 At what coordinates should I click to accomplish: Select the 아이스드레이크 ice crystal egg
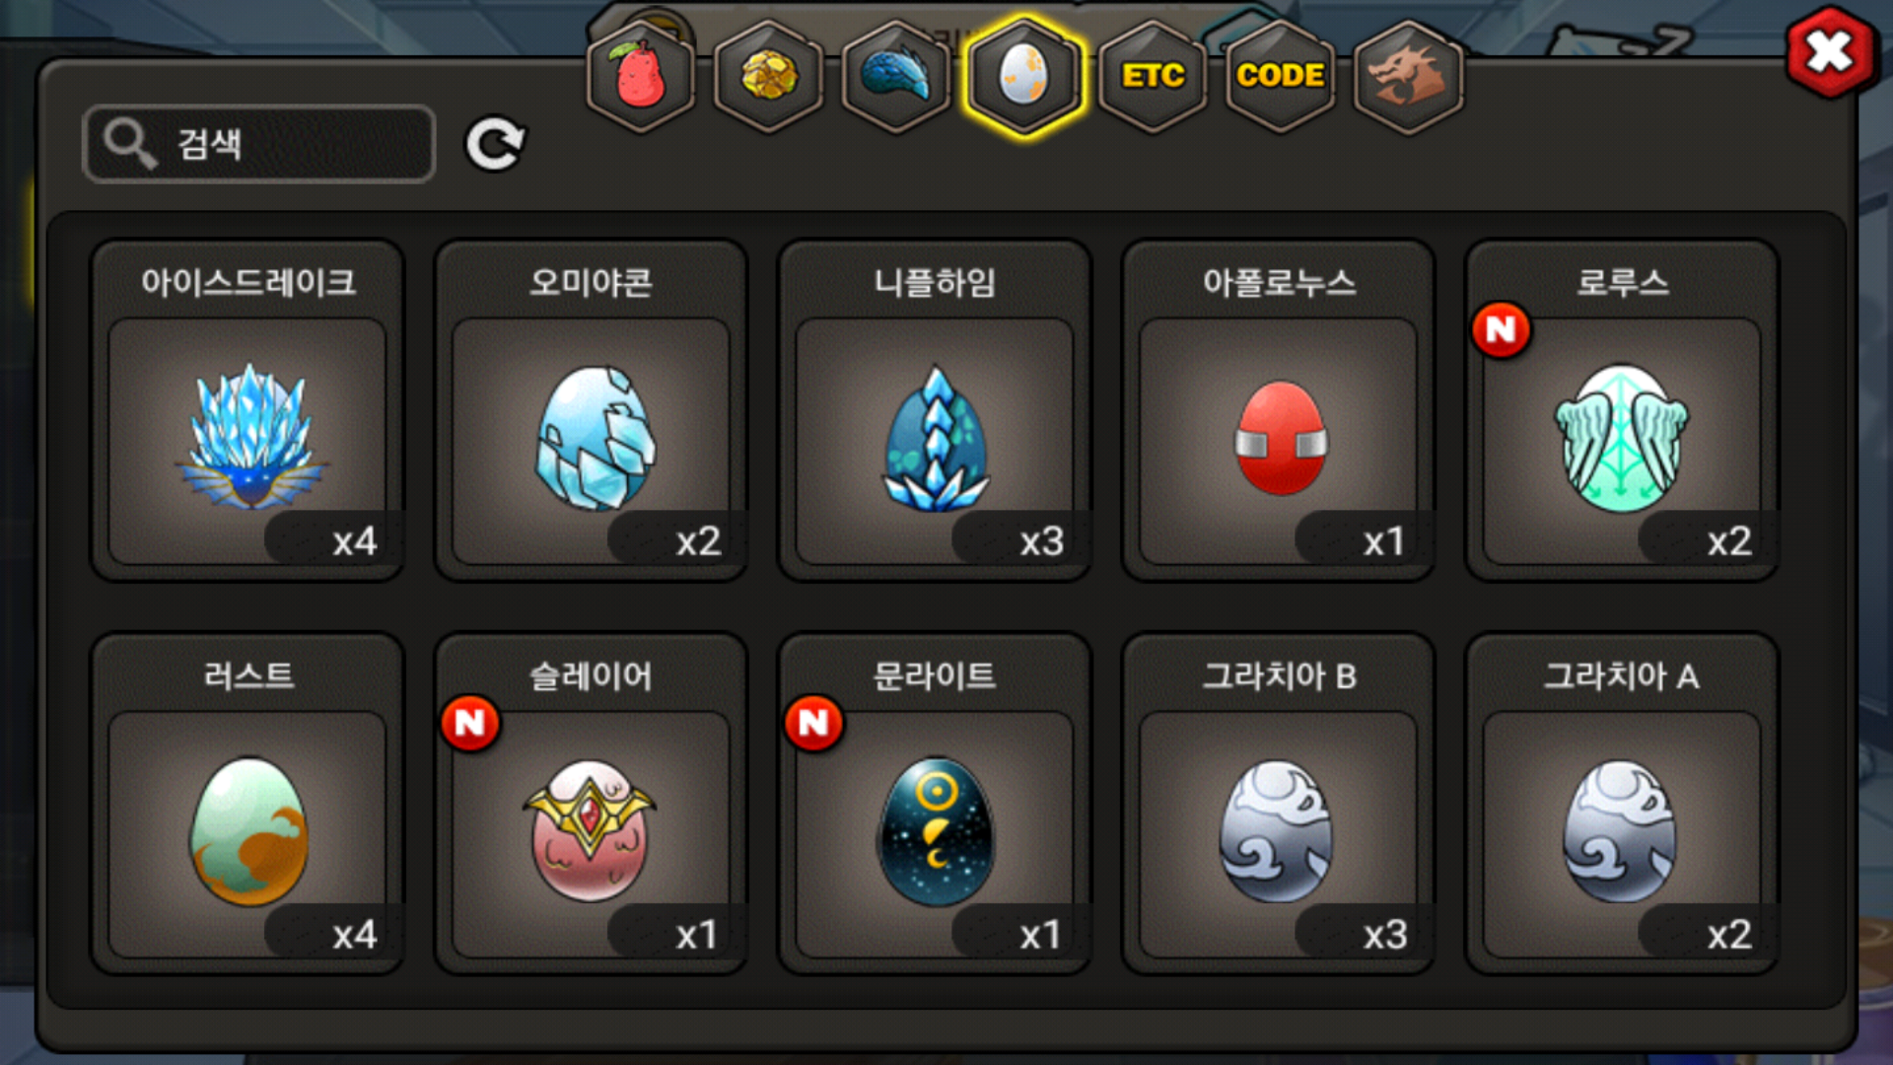(x=247, y=410)
